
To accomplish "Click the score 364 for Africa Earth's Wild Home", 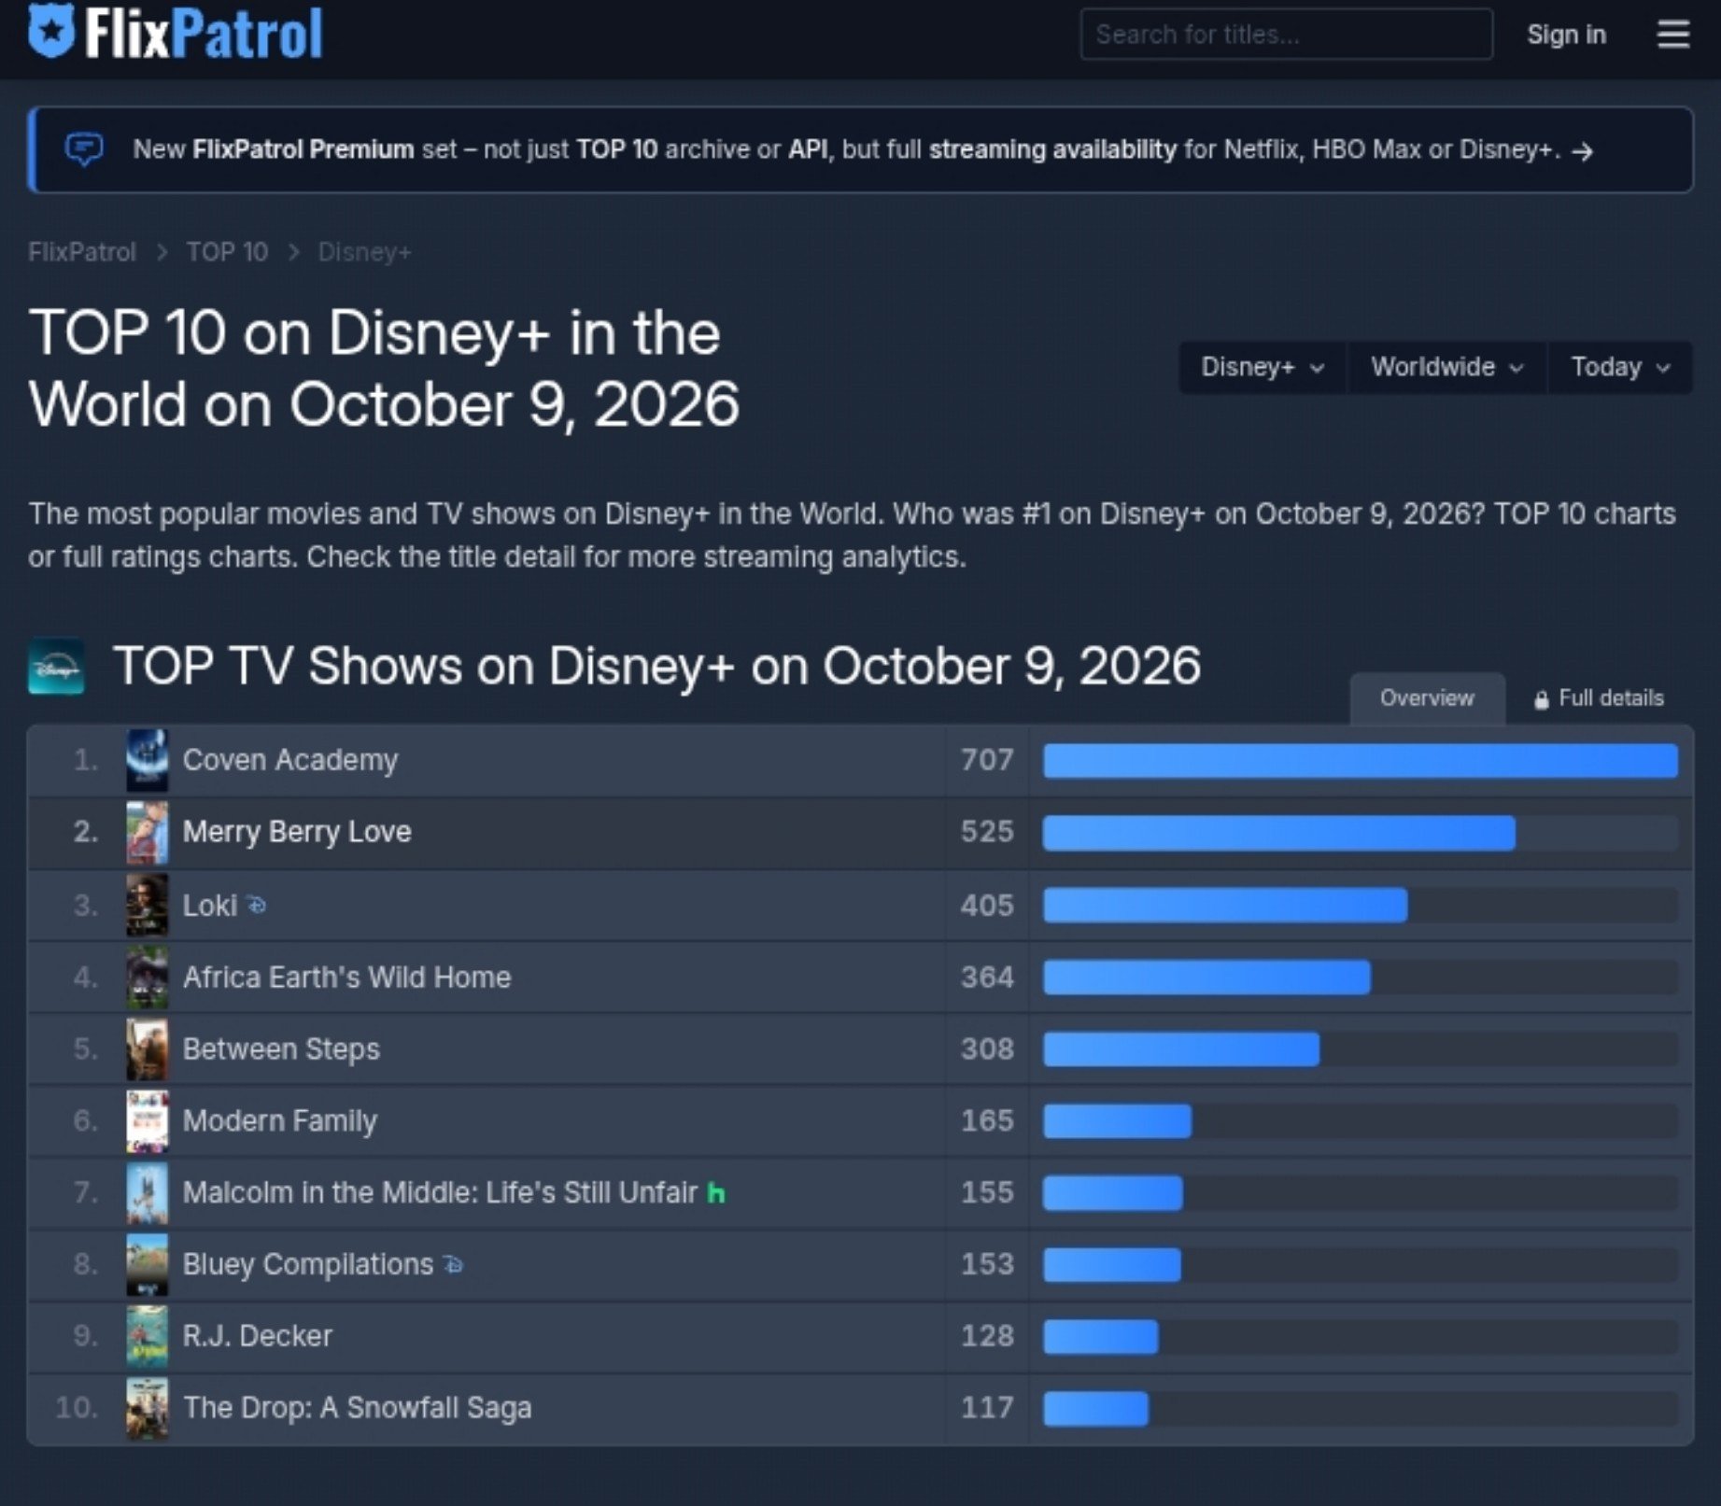I will [987, 977].
